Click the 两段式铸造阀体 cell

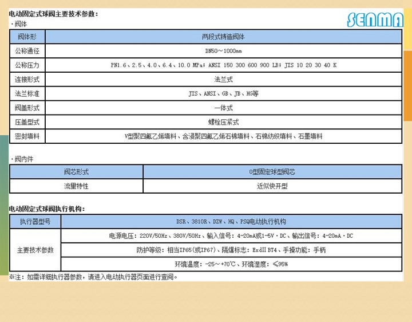click(223, 37)
